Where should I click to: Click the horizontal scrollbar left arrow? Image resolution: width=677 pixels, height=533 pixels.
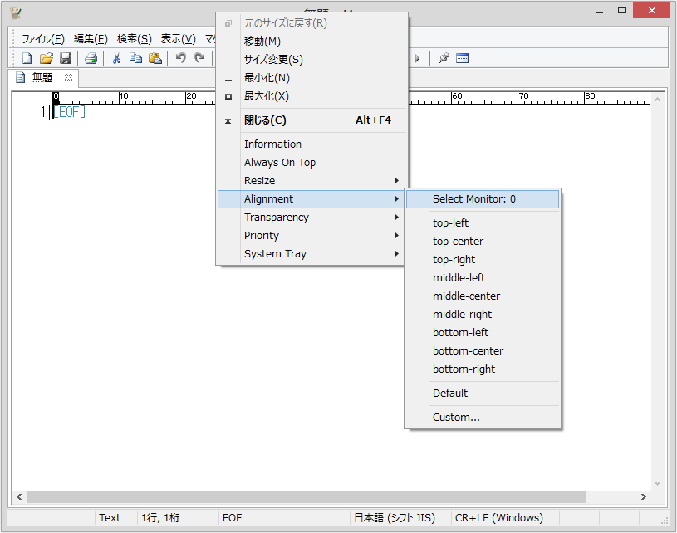pyautogui.click(x=19, y=496)
